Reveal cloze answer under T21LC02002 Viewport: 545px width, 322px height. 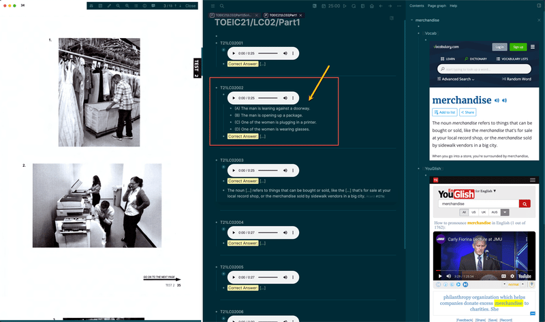[x=262, y=137]
